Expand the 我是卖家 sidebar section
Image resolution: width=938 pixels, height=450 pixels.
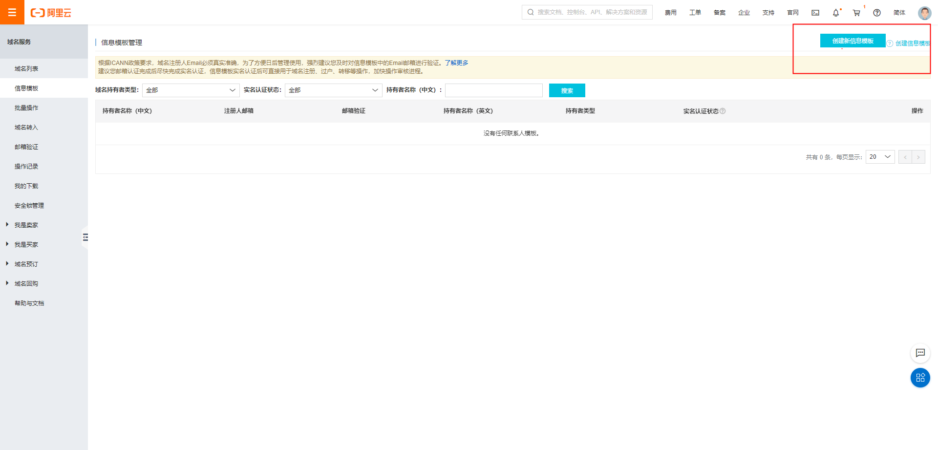(x=27, y=225)
